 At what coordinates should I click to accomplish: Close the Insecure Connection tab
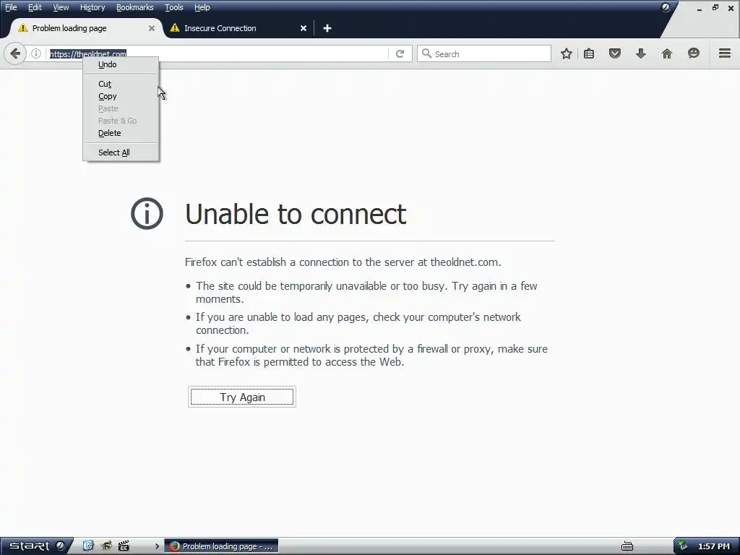(x=304, y=28)
